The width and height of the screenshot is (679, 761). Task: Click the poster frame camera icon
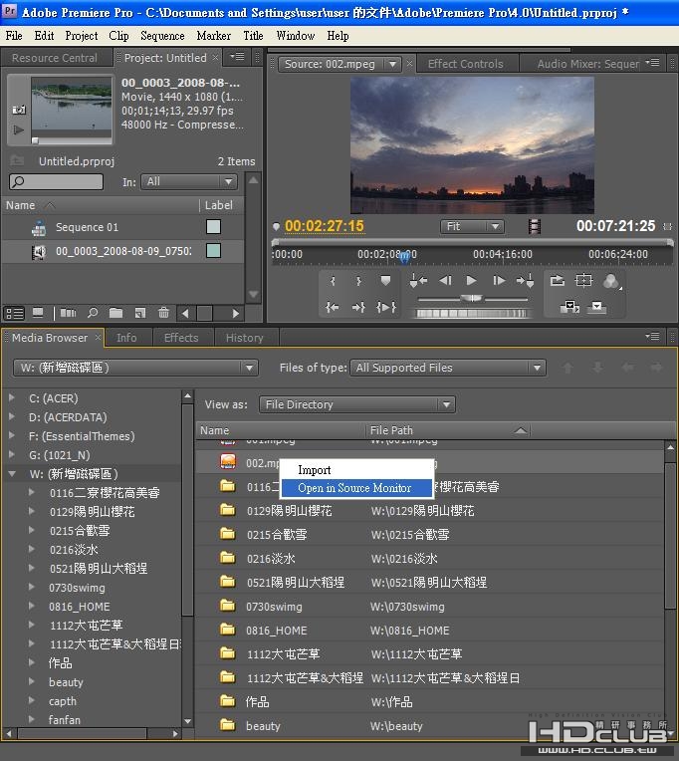(19, 111)
